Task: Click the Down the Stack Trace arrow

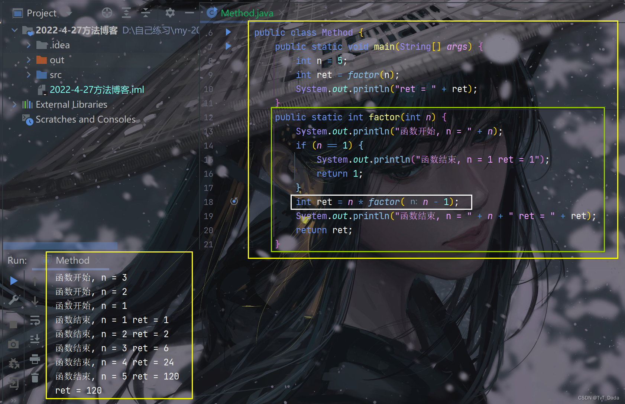Action: (x=35, y=300)
